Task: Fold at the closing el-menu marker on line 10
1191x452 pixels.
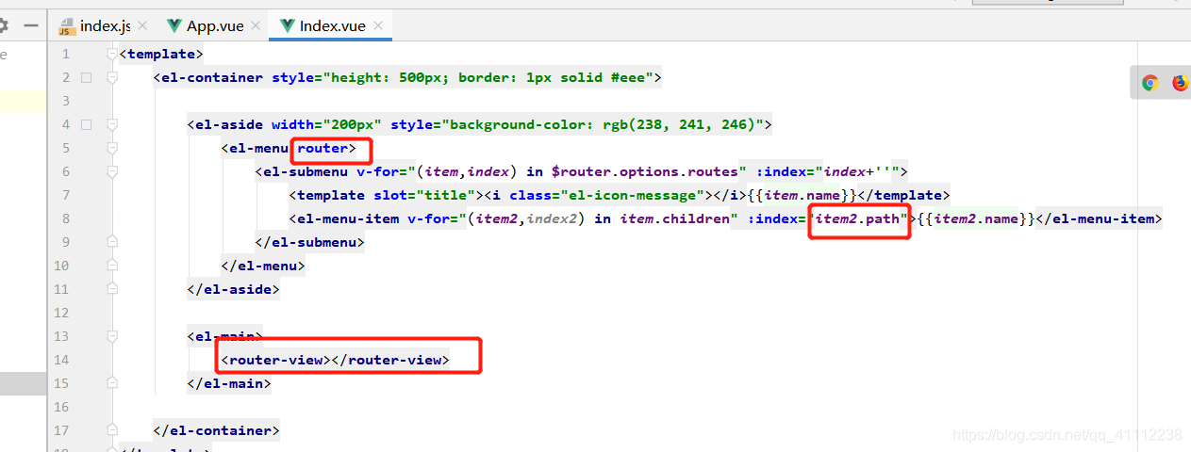Action: [x=113, y=266]
